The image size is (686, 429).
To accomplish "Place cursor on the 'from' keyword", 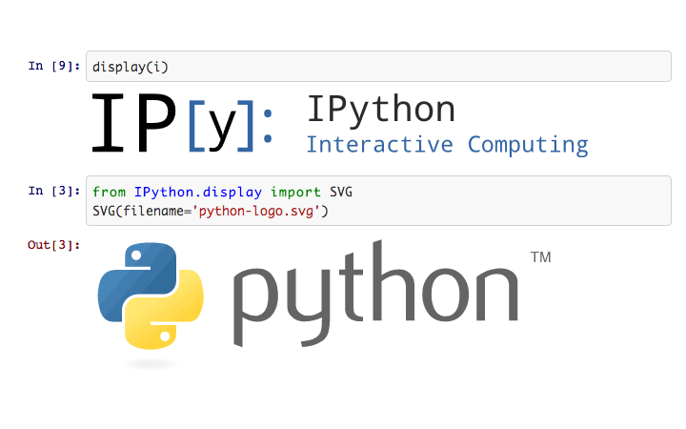I will point(109,193).
